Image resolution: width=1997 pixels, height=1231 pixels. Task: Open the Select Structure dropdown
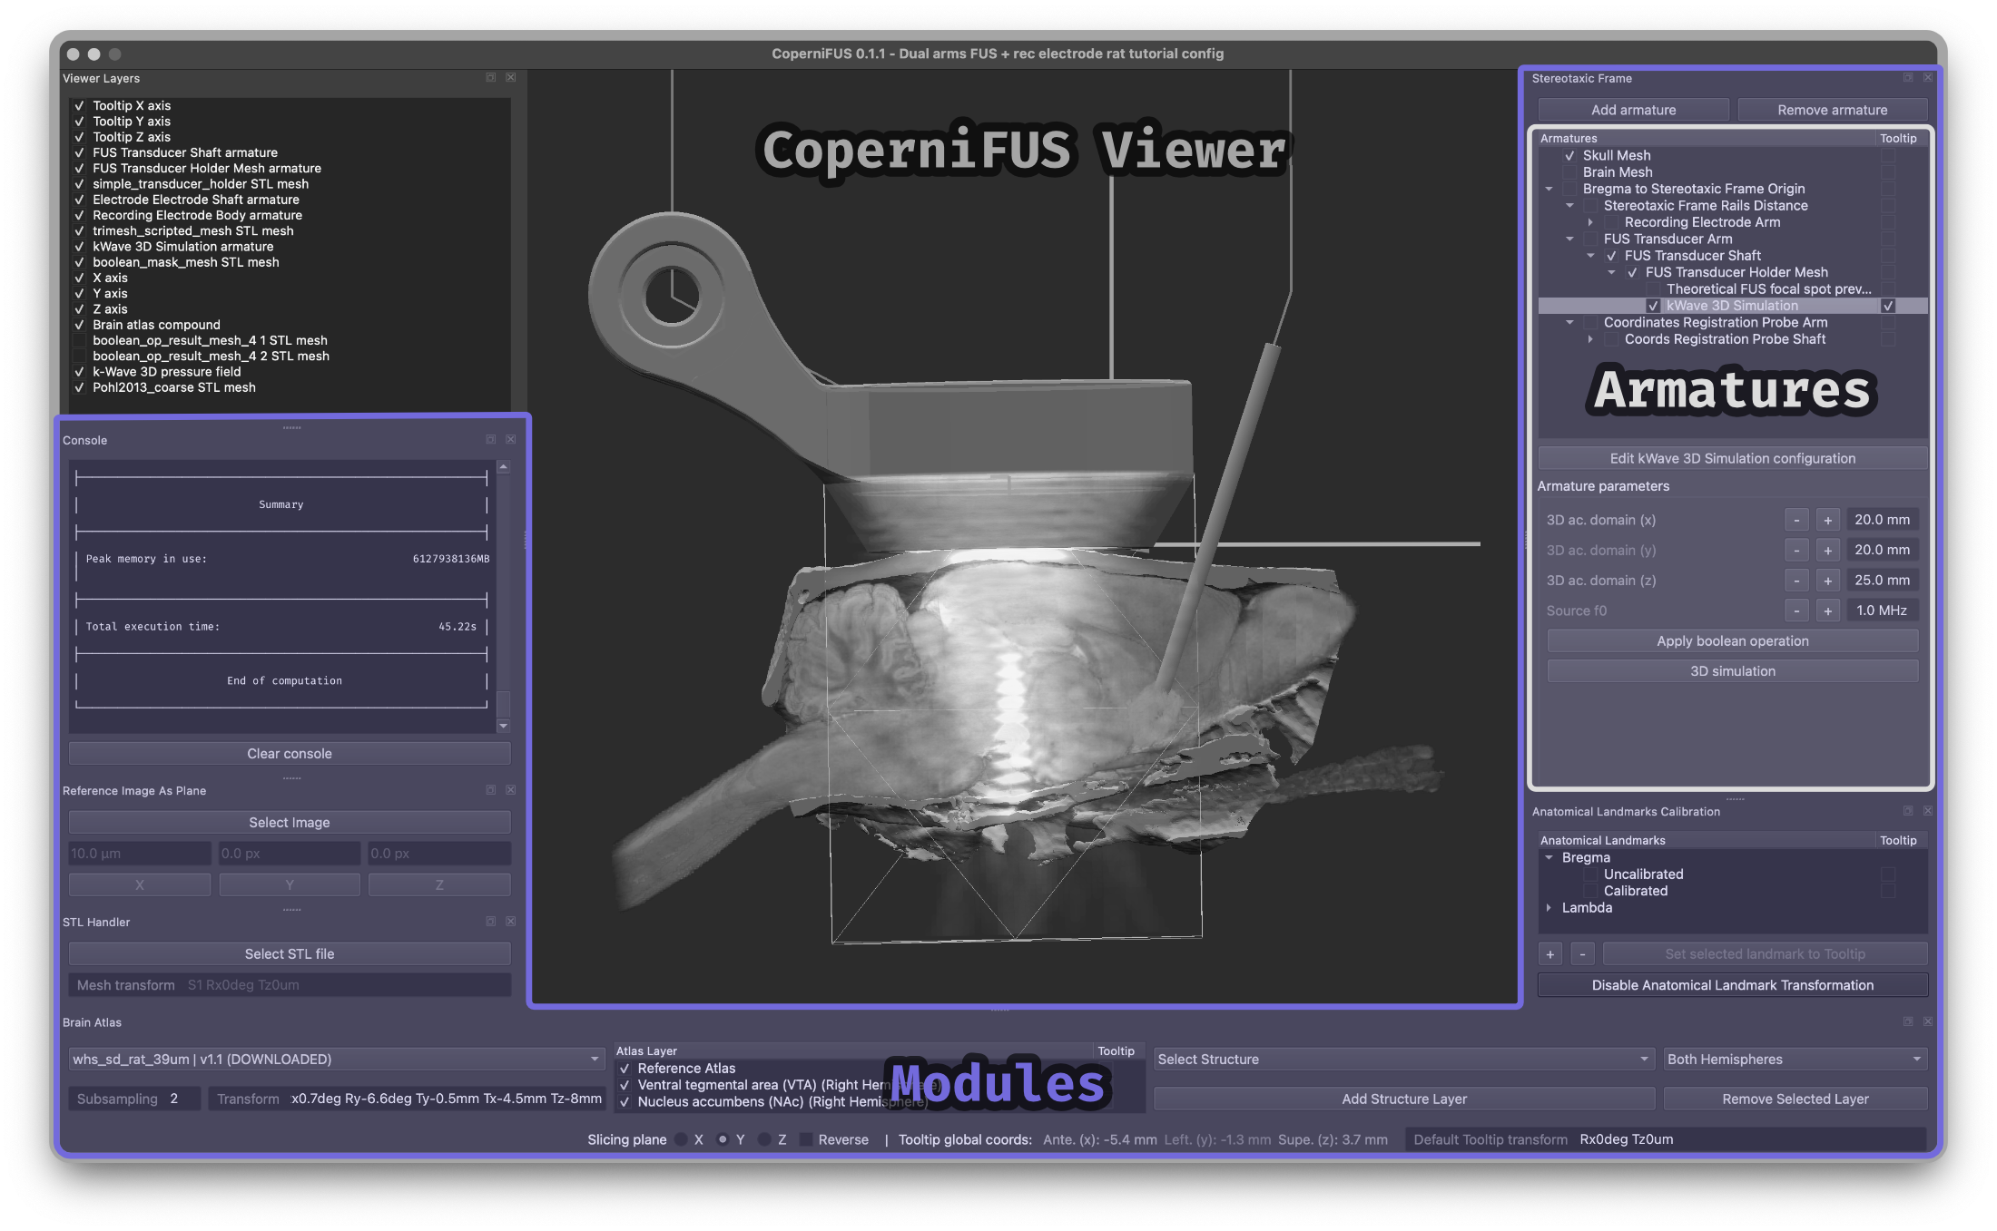point(1403,1060)
